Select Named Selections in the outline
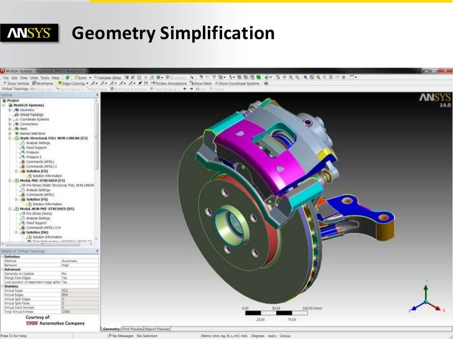Screen dimensions: 453x339 32,133
